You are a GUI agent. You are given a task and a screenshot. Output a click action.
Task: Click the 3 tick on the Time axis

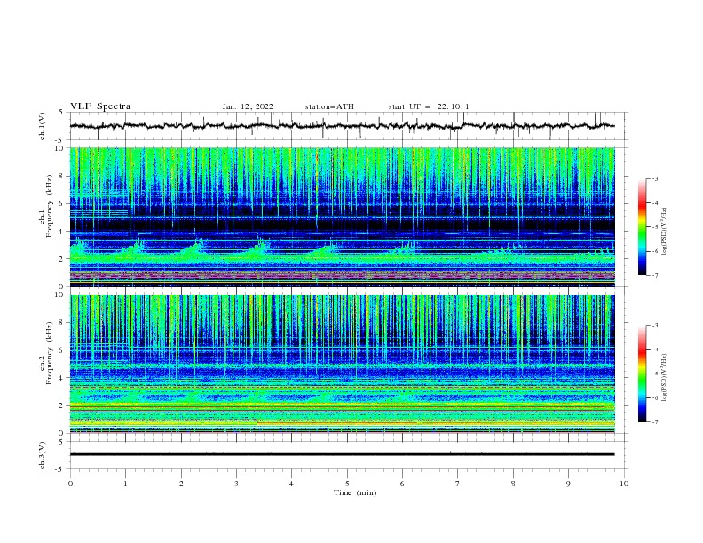pos(236,484)
